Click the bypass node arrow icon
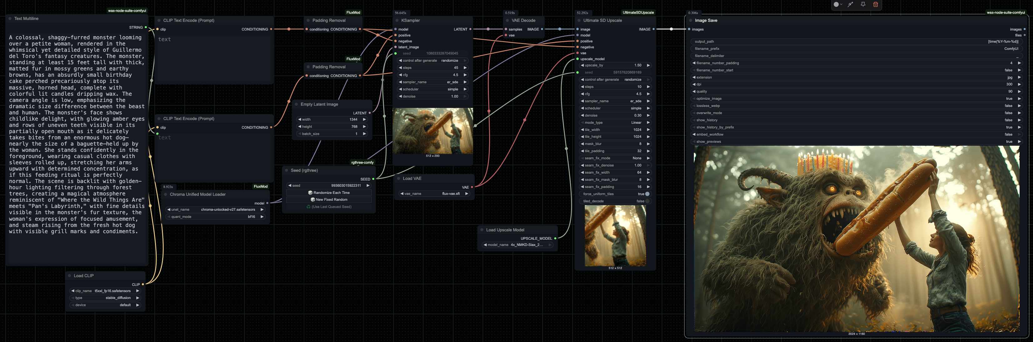Viewport: 1033px width, 342px height. point(850,4)
